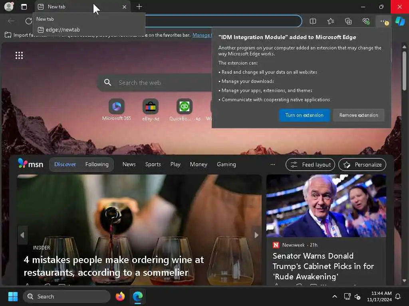
Task: Expand more feed categories ellipsis
Action: coord(272,165)
